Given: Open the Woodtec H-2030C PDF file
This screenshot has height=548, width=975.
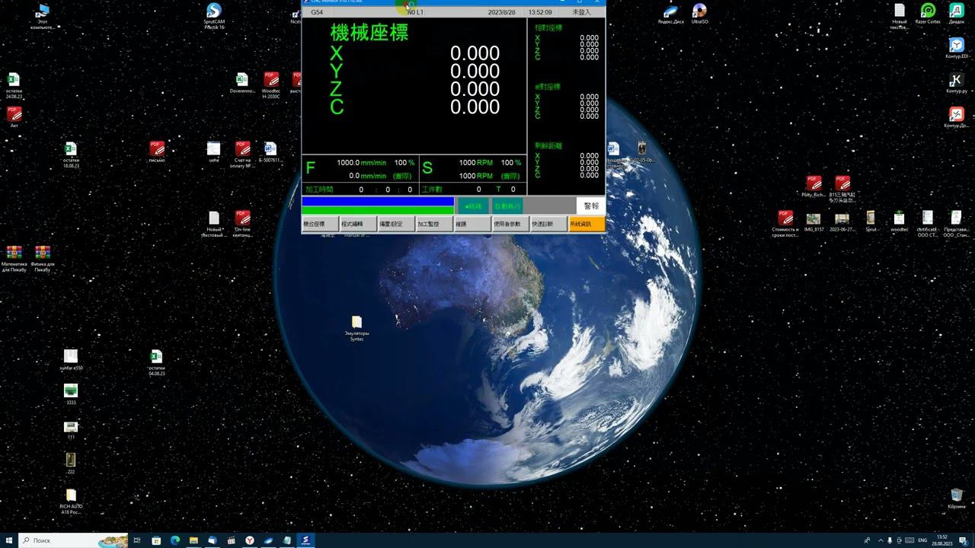Looking at the screenshot, I should (271, 85).
